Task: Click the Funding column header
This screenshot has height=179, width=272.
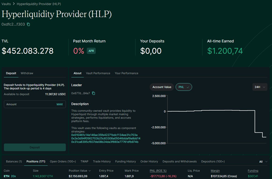Action: (x=253, y=171)
